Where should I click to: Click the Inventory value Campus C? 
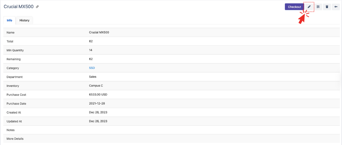tap(96, 86)
